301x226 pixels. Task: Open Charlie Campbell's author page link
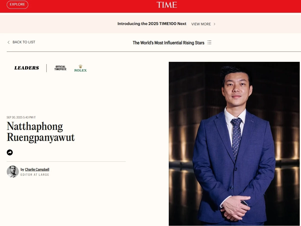37,170
